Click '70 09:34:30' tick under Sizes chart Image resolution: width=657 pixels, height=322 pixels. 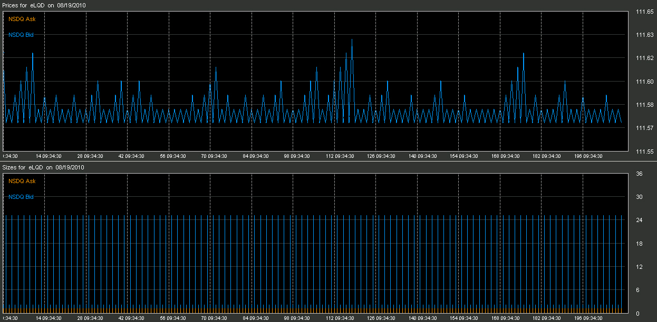(x=214, y=318)
